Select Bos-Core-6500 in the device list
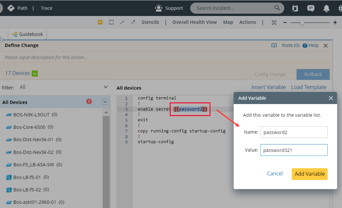This screenshot has width=342, height=208. [29, 127]
